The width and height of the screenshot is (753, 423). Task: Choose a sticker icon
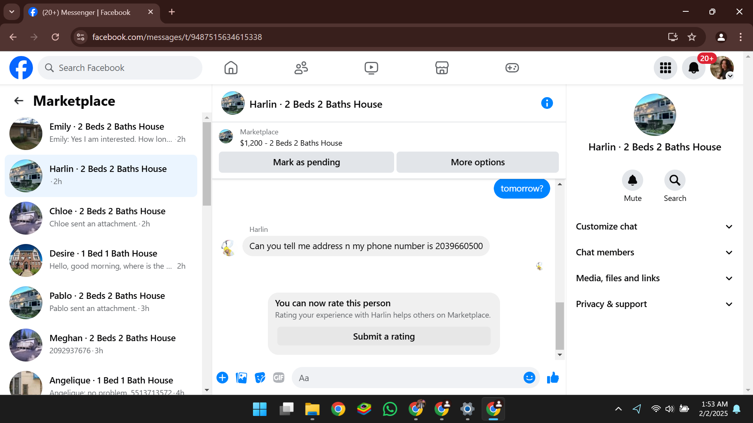[260, 378]
